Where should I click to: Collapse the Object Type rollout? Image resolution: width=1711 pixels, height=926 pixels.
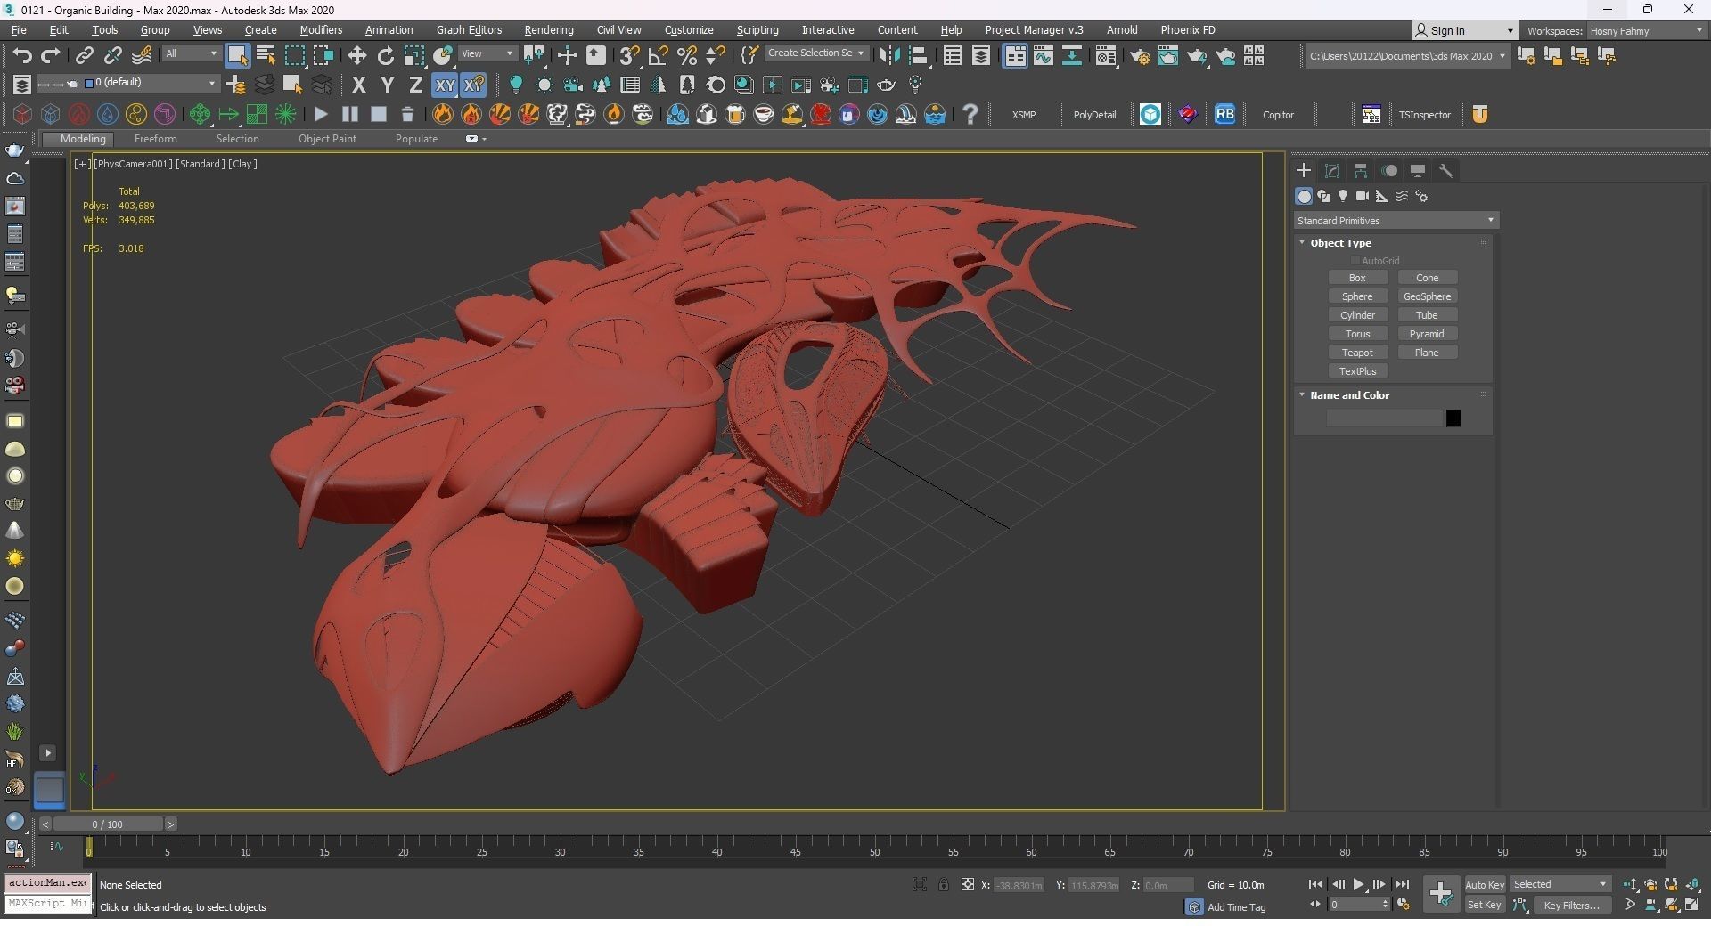(1302, 242)
